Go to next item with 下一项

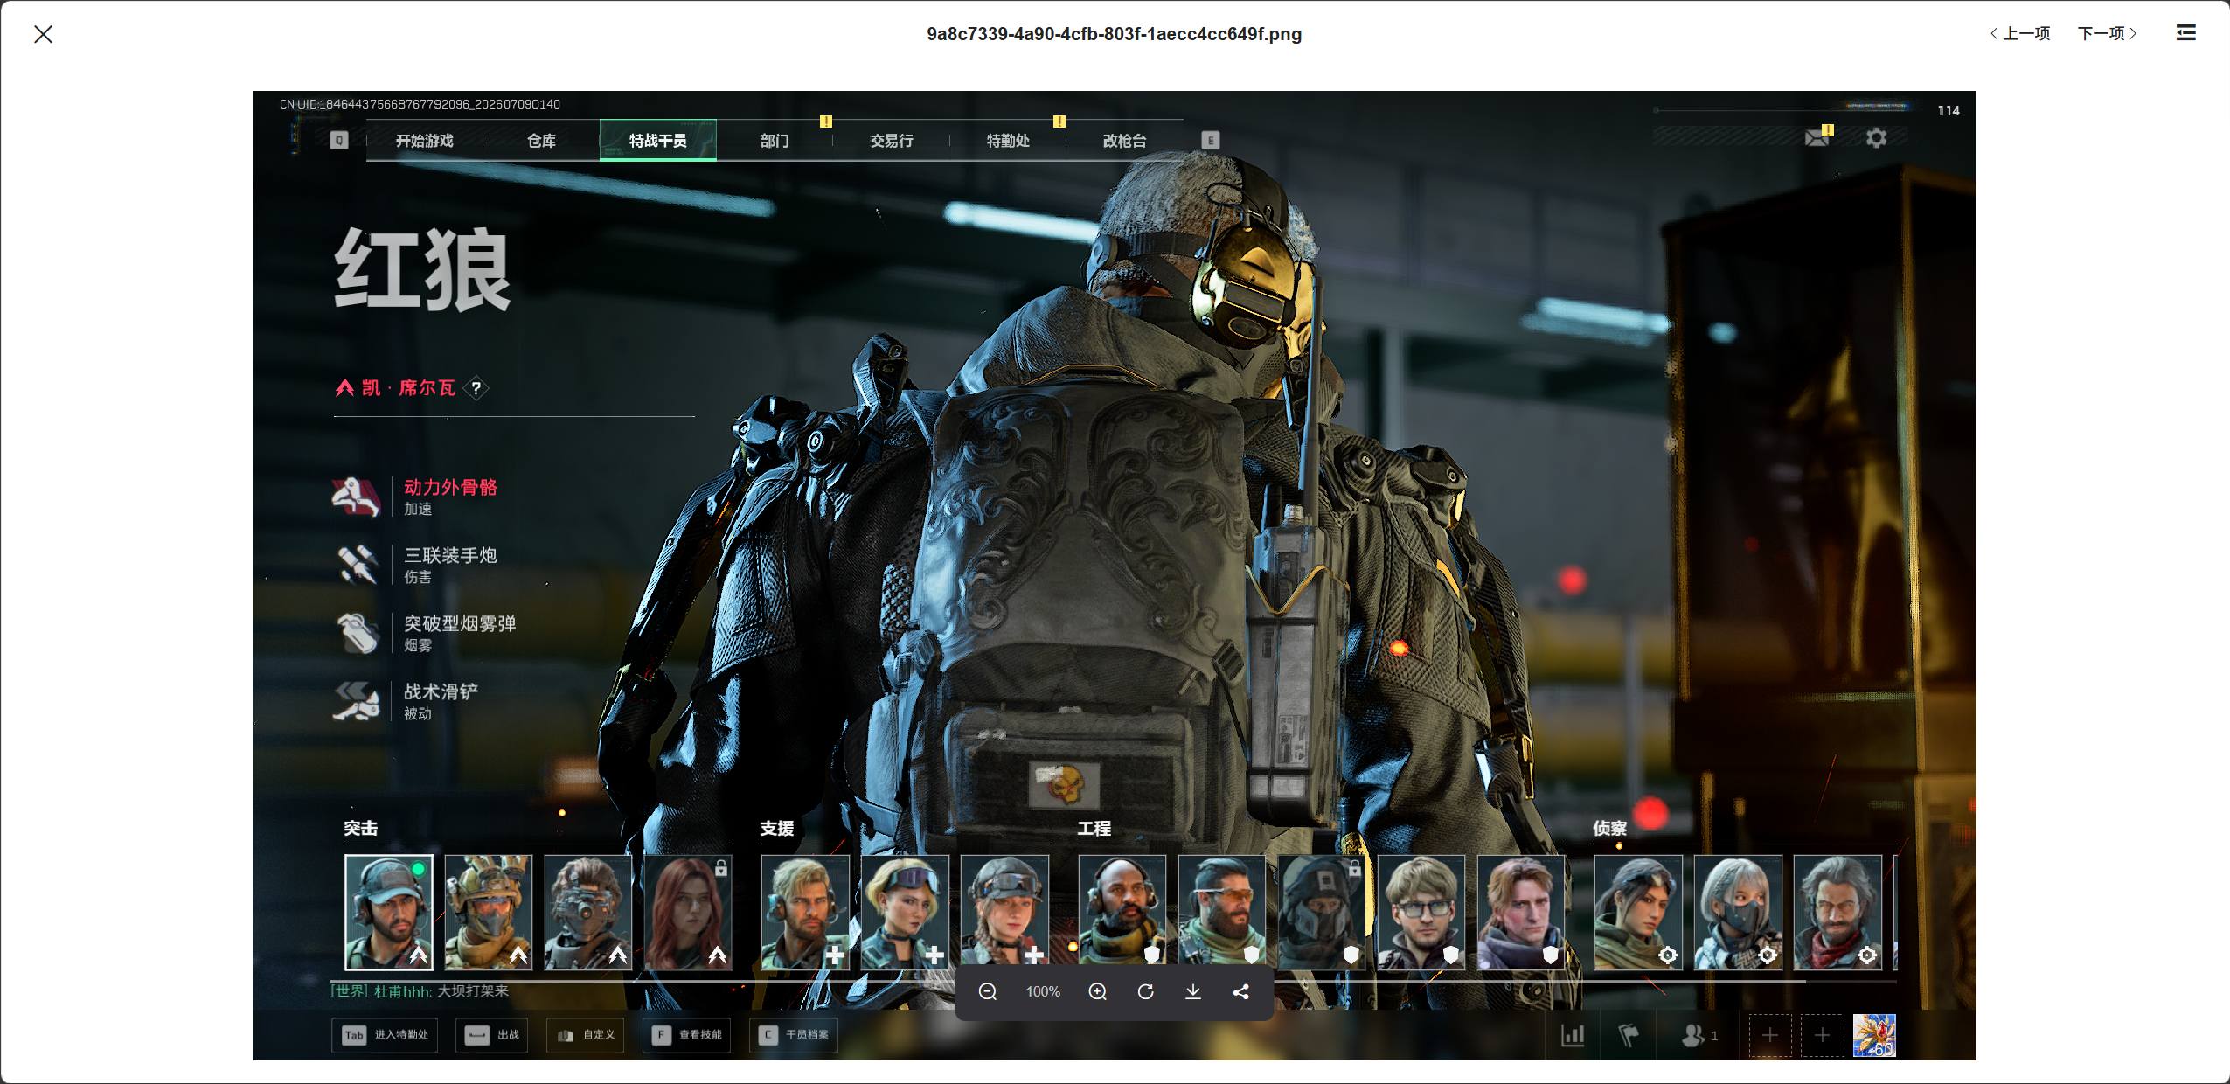(2107, 33)
